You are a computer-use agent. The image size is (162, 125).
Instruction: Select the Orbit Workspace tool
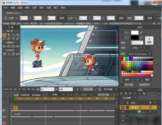click(x=18, y=54)
